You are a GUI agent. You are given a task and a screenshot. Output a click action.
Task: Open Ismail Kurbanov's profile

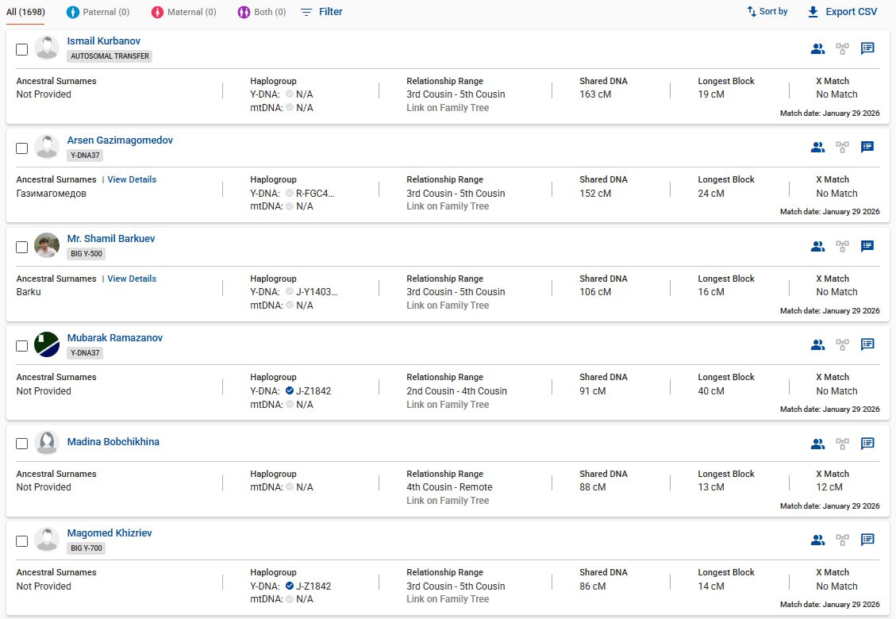click(103, 41)
